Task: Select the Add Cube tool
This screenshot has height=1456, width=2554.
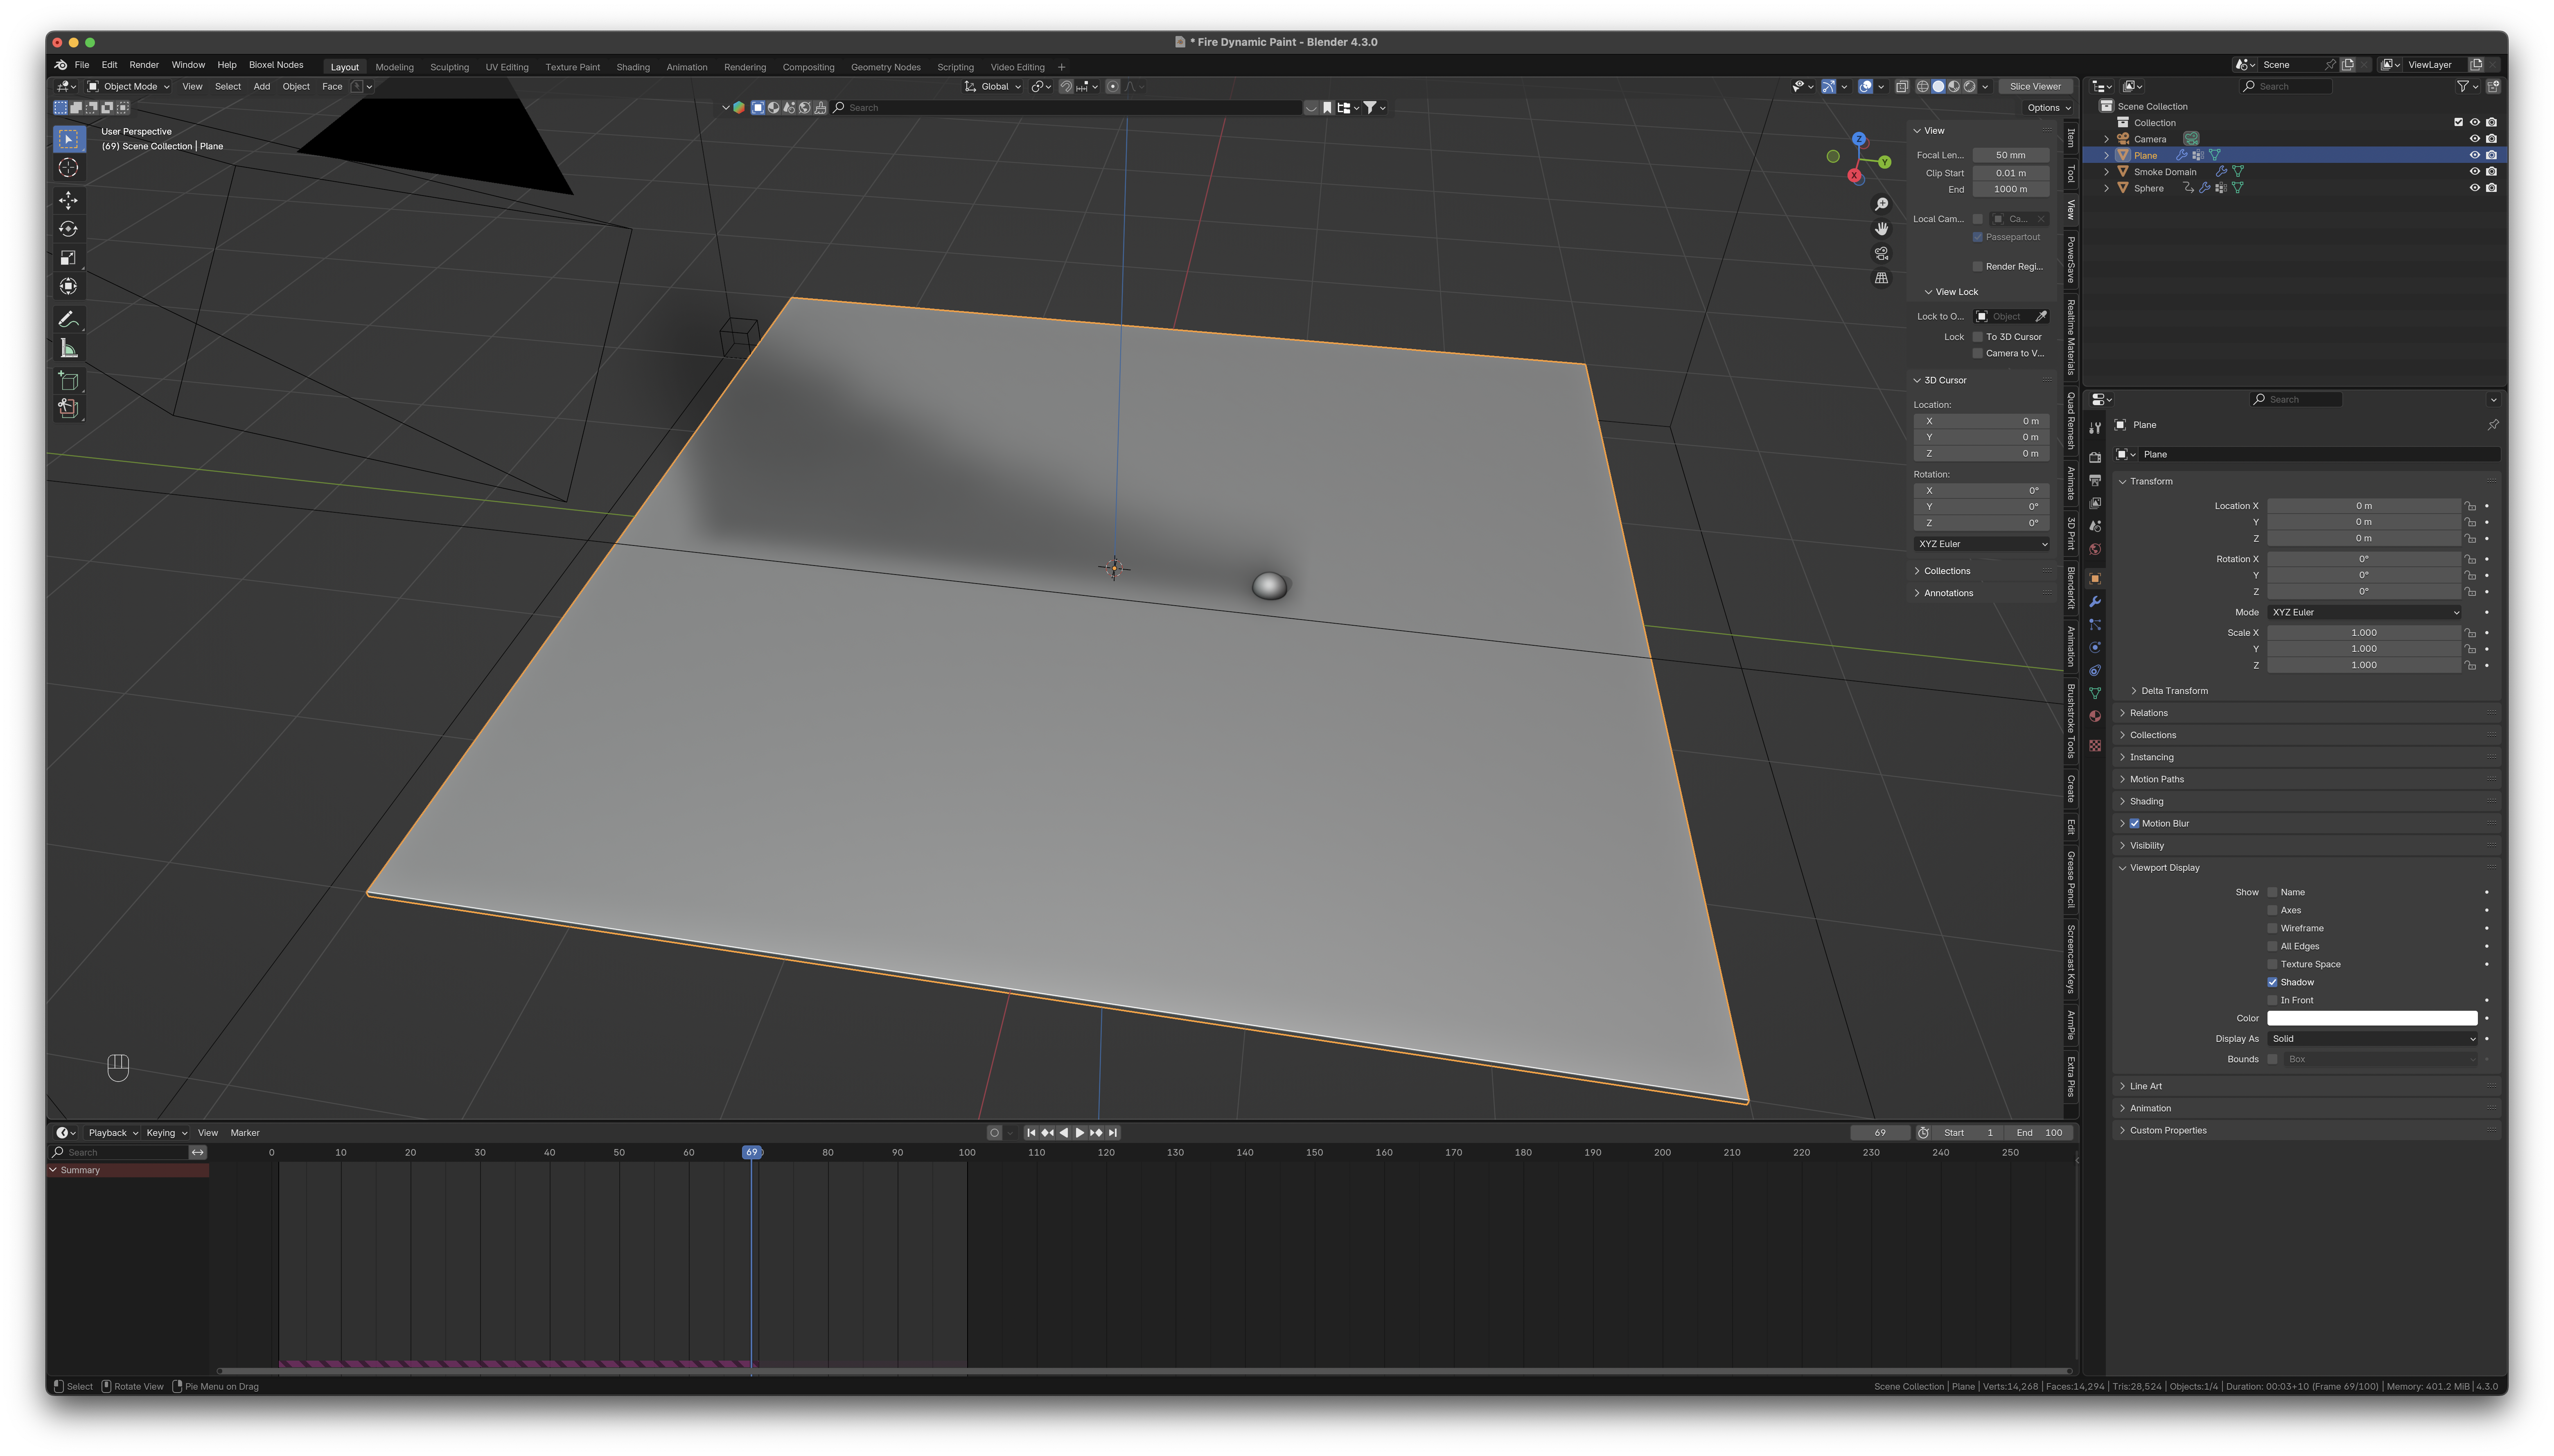Action: (x=68, y=380)
